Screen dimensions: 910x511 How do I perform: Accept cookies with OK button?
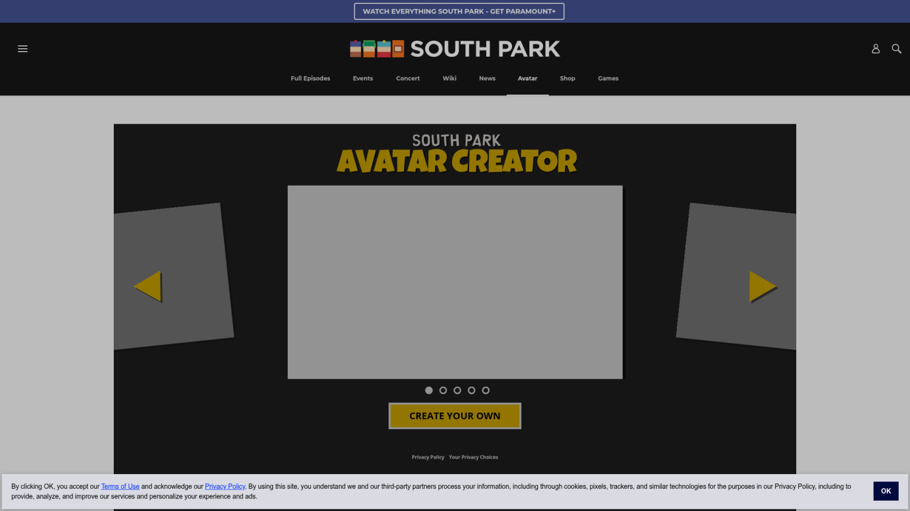pyautogui.click(x=886, y=491)
